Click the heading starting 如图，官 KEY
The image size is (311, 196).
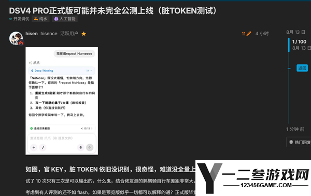(x=110, y=169)
